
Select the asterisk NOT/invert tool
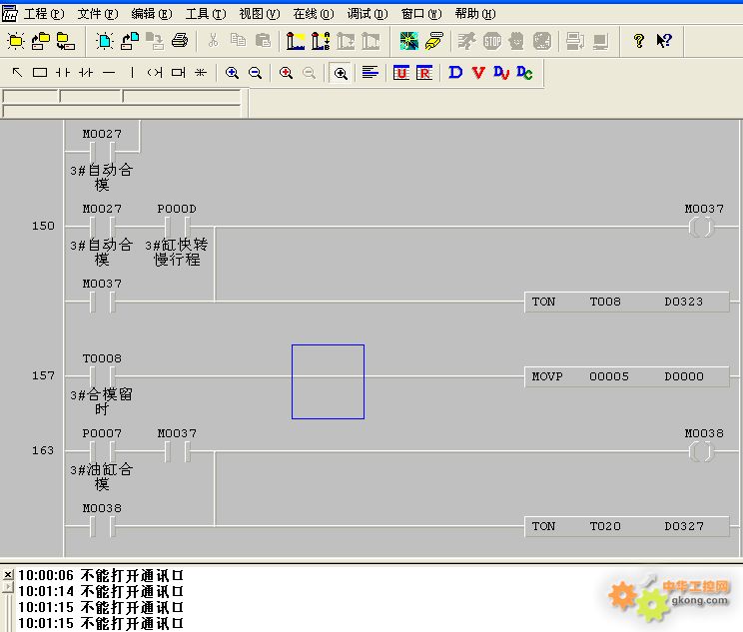point(201,73)
